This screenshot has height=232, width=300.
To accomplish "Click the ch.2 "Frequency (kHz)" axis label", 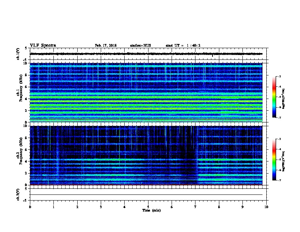I will (x=21, y=151).
